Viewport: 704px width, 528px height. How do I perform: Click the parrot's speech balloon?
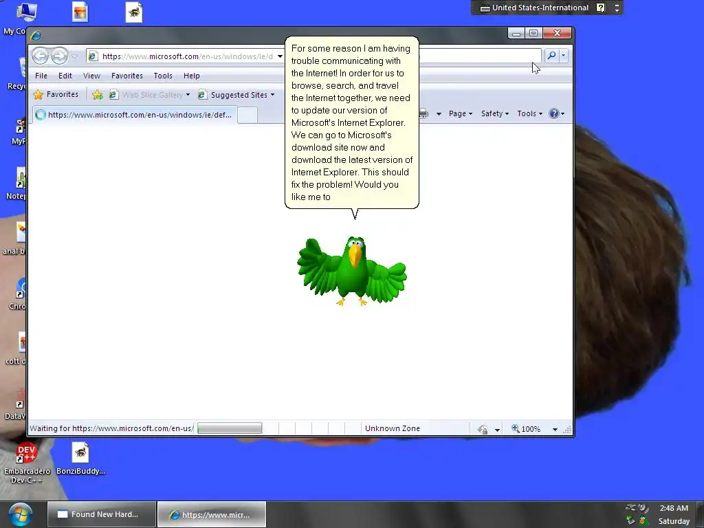[352, 122]
